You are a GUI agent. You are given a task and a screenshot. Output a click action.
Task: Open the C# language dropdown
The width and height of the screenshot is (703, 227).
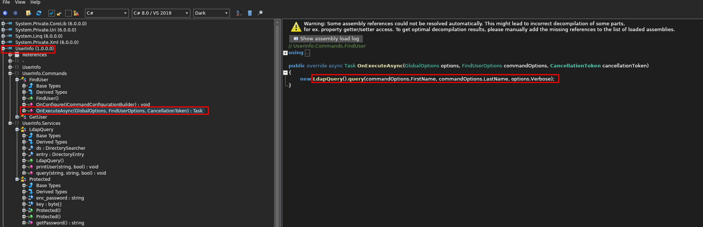tap(107, 13)
